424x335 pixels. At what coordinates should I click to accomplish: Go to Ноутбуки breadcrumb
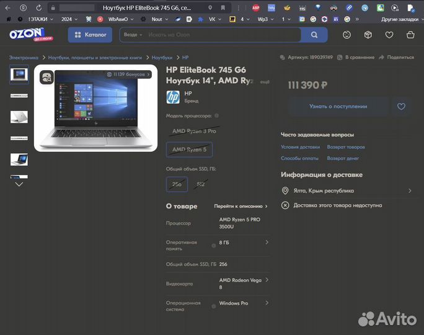tap(162, 57)
